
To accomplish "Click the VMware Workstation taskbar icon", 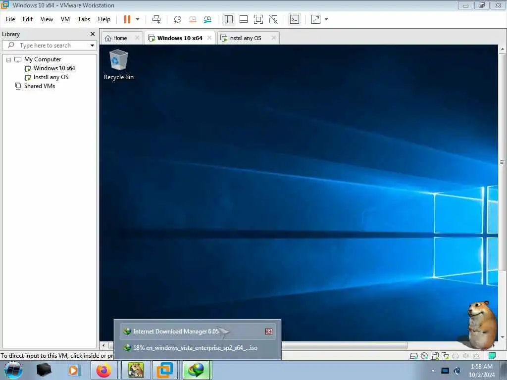I will click(165, 370).
